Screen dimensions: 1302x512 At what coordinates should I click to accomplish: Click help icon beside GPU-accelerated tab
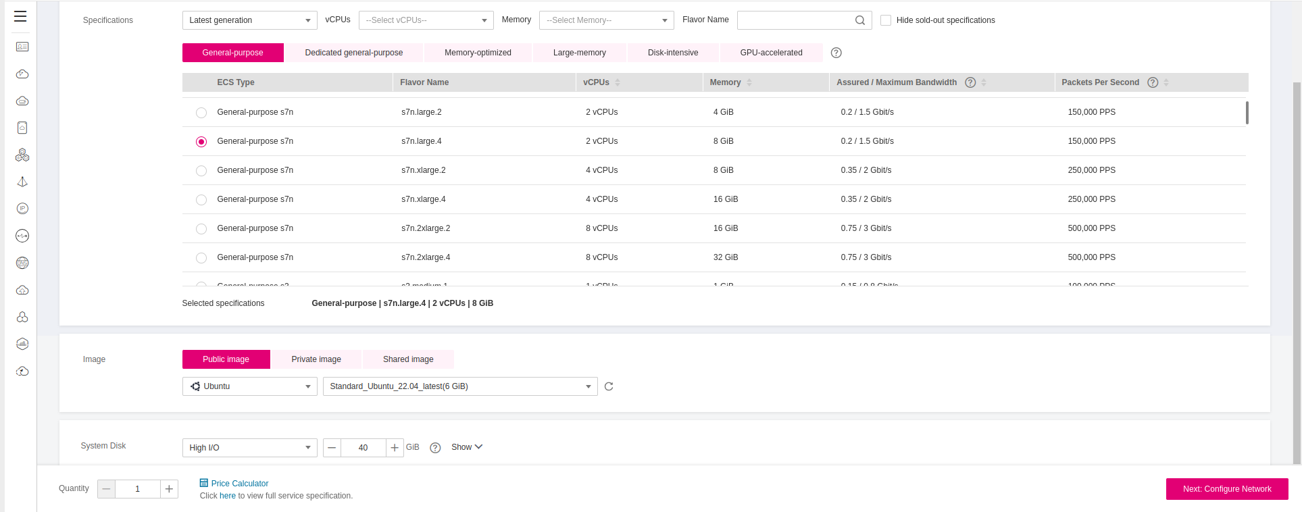[x=836, y=53]
